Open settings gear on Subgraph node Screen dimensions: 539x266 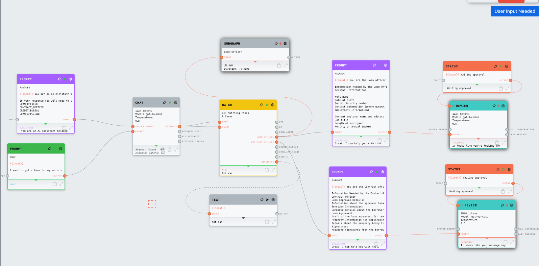pos(285,43)
